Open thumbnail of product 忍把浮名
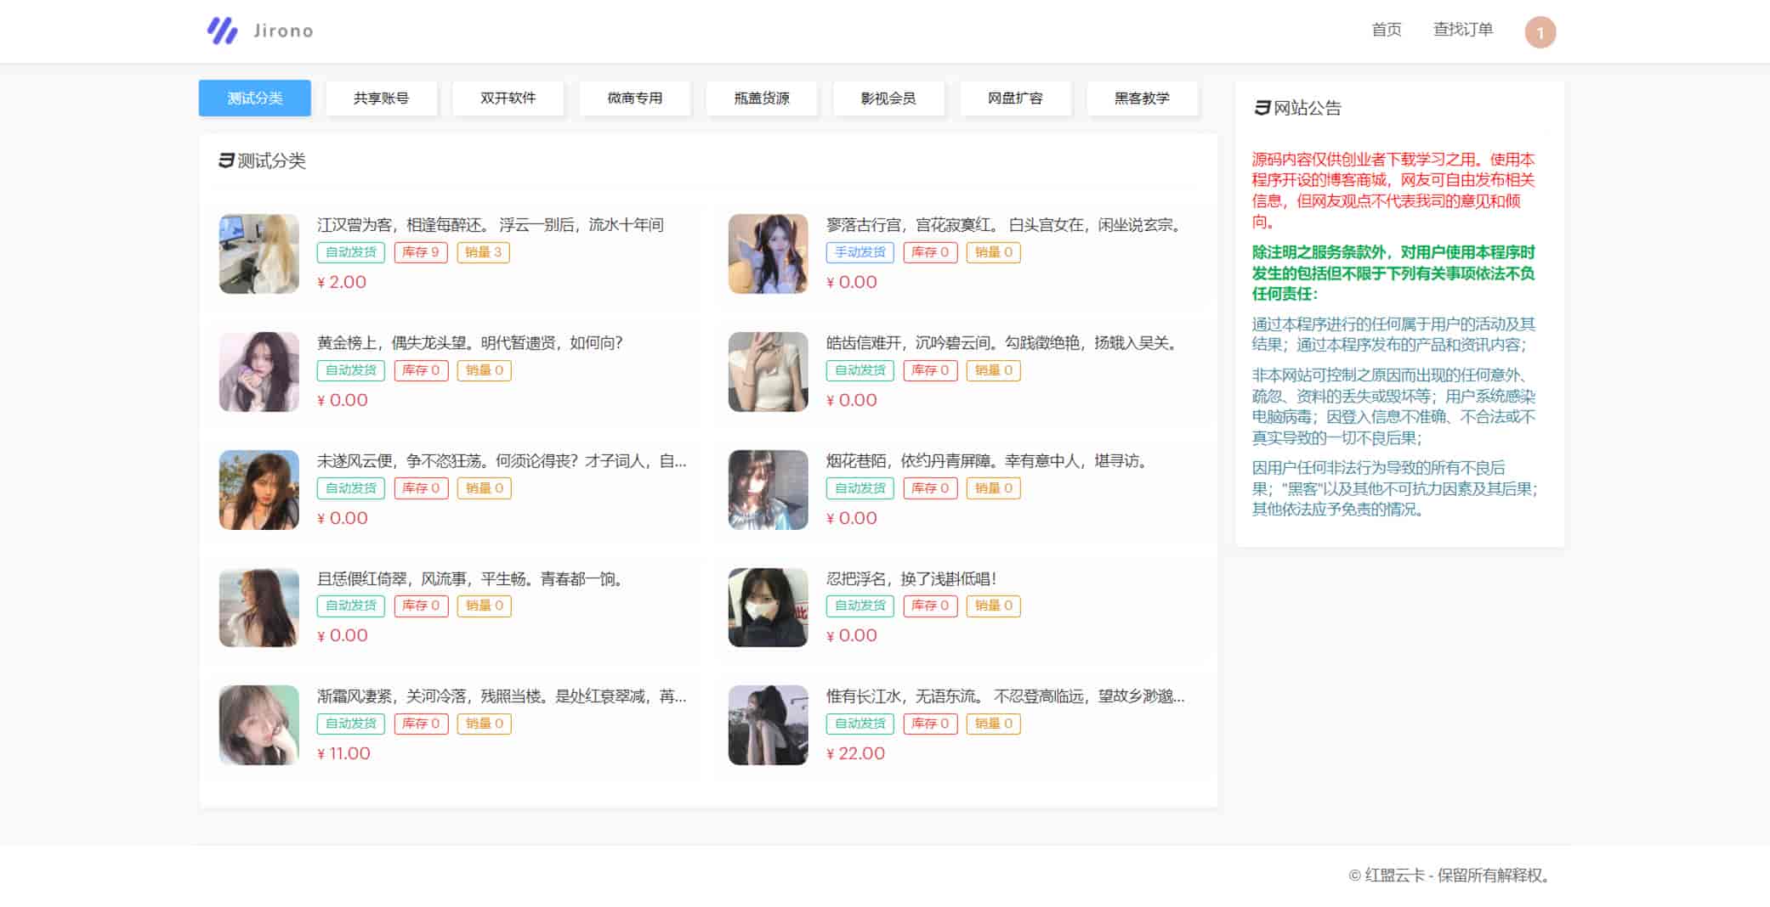Image resolution: width=1770 pixels, height=907 pixels. [x=769, y=607]
